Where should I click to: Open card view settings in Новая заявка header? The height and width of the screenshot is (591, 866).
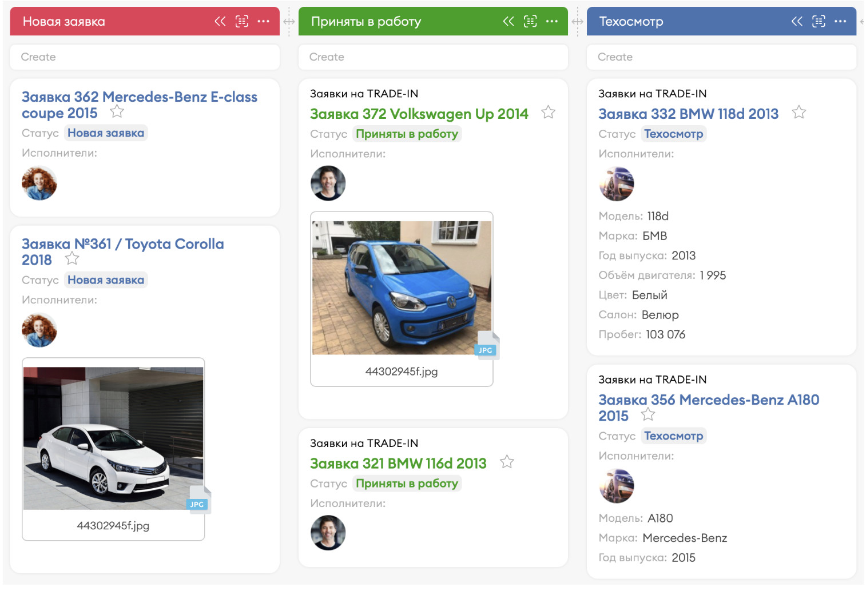(242, 22)
